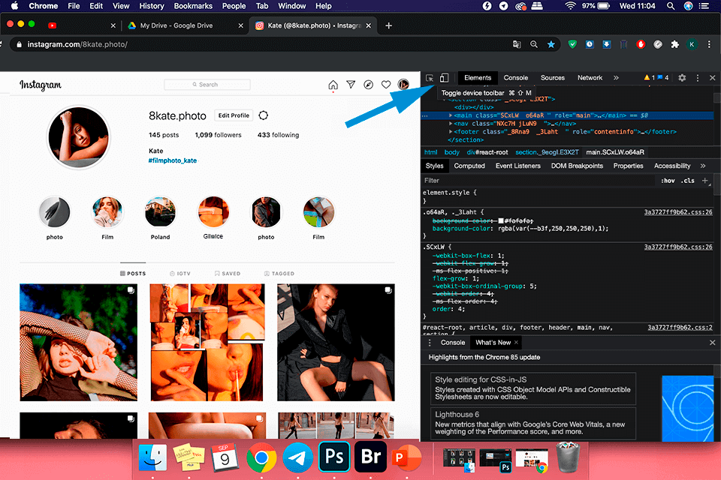Viewport: 721px width, 480px height.
Task: Toggle the :hov element state panel
Action: pos(667,181)
